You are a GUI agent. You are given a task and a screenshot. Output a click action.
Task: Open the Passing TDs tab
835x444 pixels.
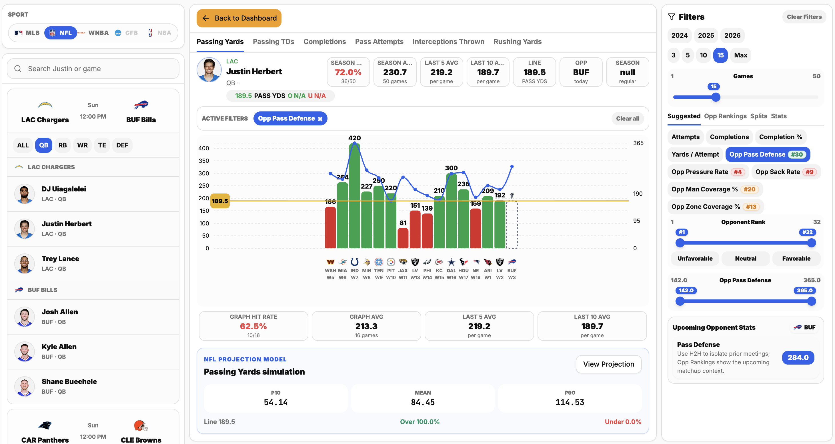(x=273, y=41)
